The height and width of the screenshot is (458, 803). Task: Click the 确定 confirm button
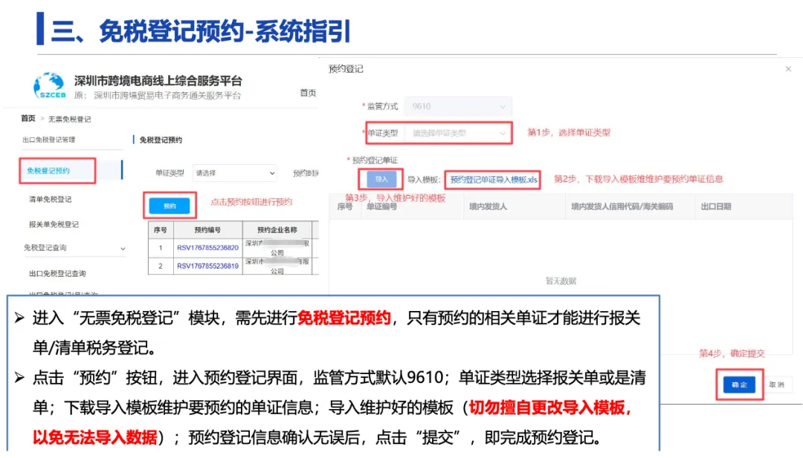coord(740,385)
